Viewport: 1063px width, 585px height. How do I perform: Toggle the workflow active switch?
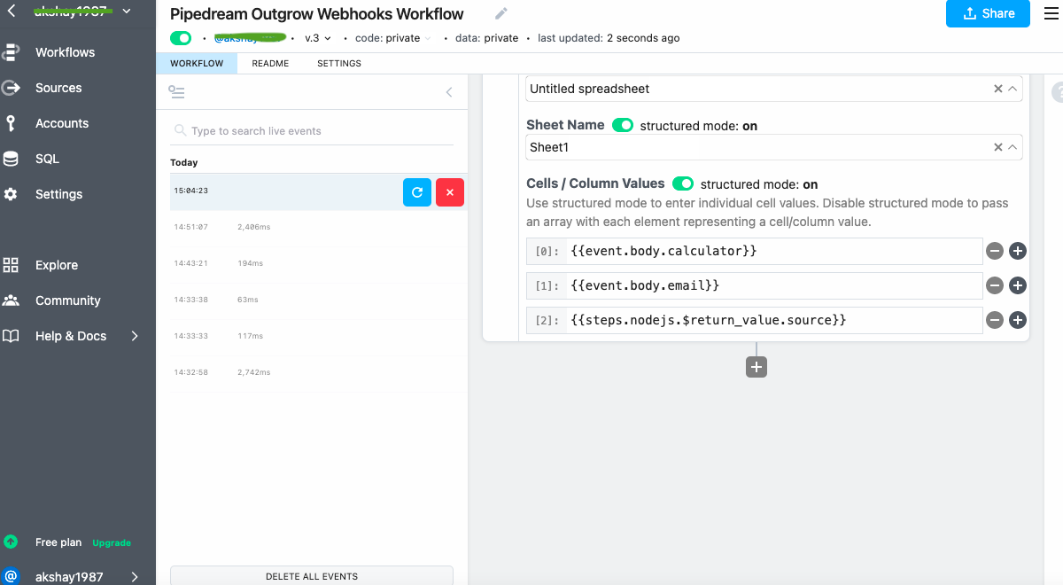(181, 38)
